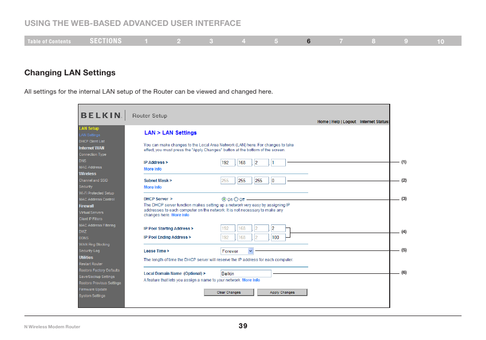Image resolution: width=486 pixels, height=340 pixels.
Task: Open Channel and SSID in the sidebar
Action: coord(93,180)
